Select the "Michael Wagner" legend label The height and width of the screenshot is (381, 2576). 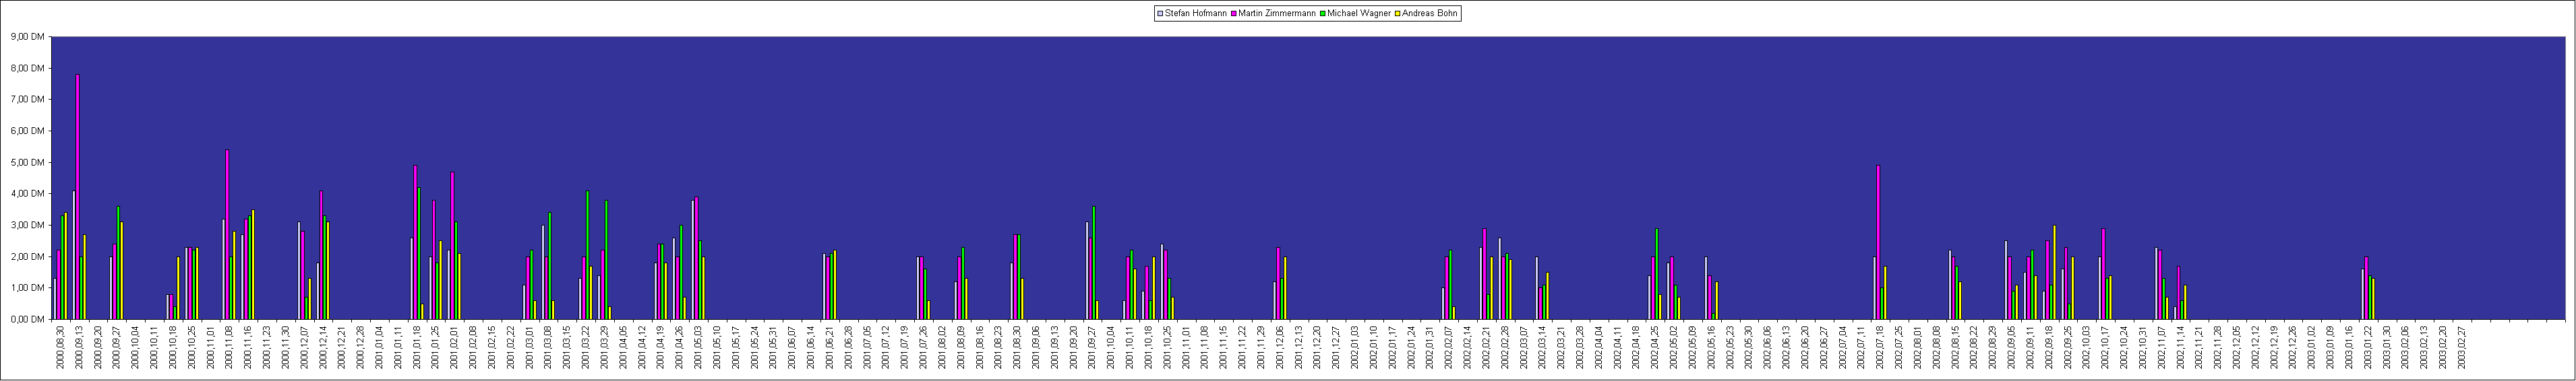(1360, 14)
